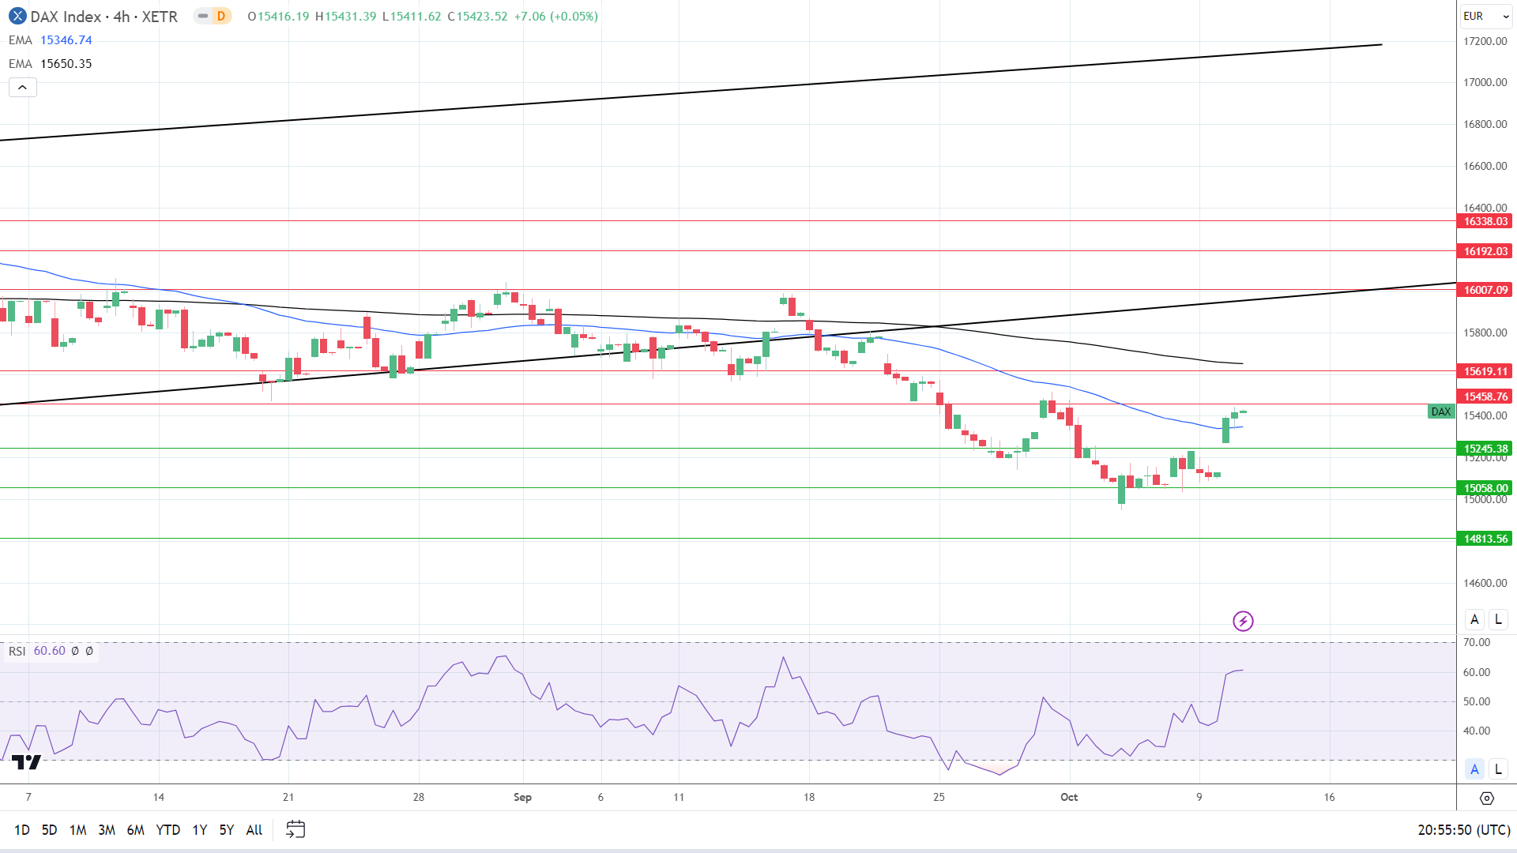Click the close value C15423.52
The image size is (1517, 853).
point(477,17)
